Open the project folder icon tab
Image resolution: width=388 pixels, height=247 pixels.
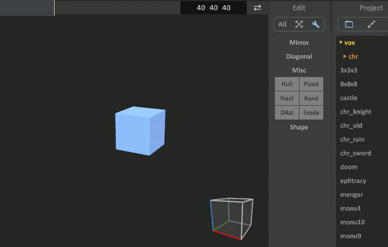(x=349, y=24)
